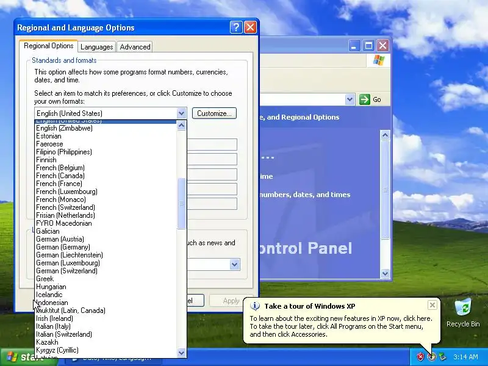Screen dimensions: 488x366
Task: Click the Windows flag logo in Control Panel window
Action: click(378, 60)
